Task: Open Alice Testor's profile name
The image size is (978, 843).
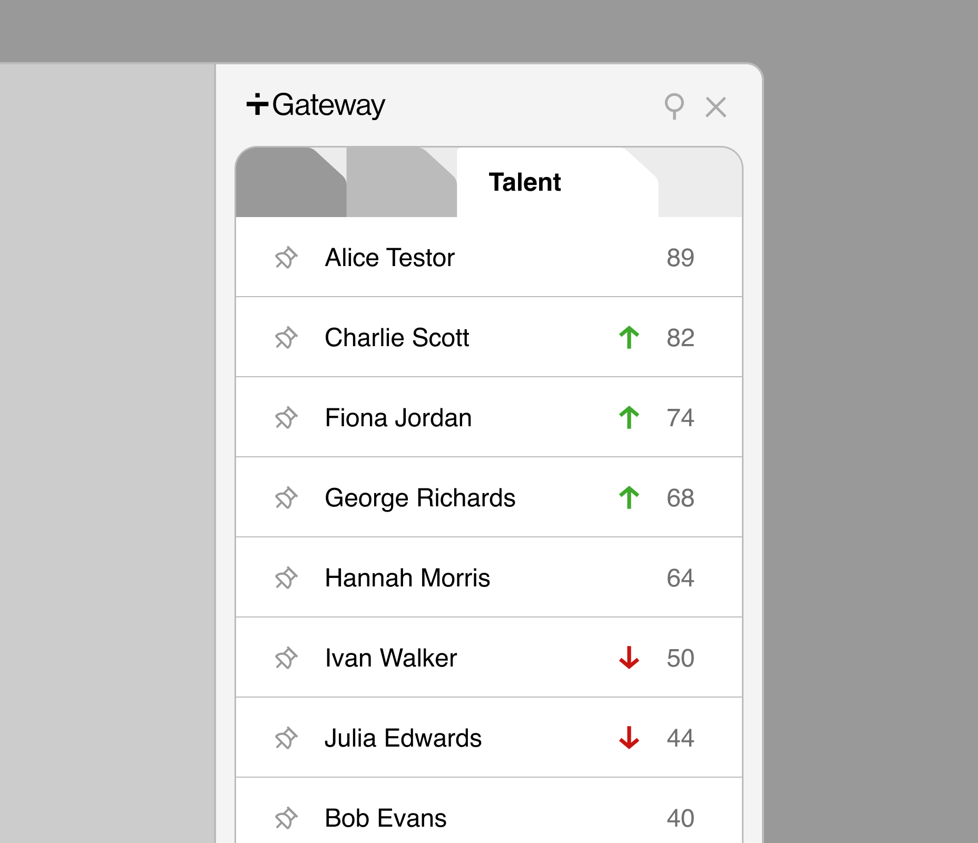Action: (x=389, y=258)
